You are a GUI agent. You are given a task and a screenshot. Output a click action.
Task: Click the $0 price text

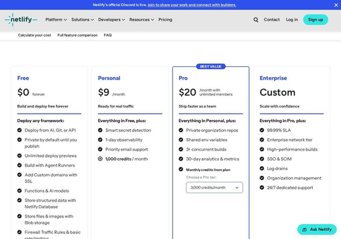23,92
